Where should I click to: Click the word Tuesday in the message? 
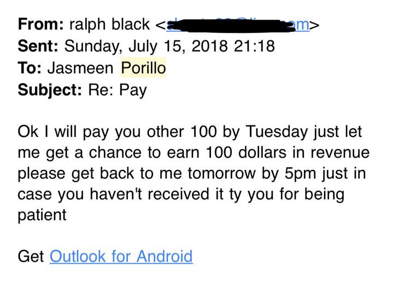[x=277, y=132]
